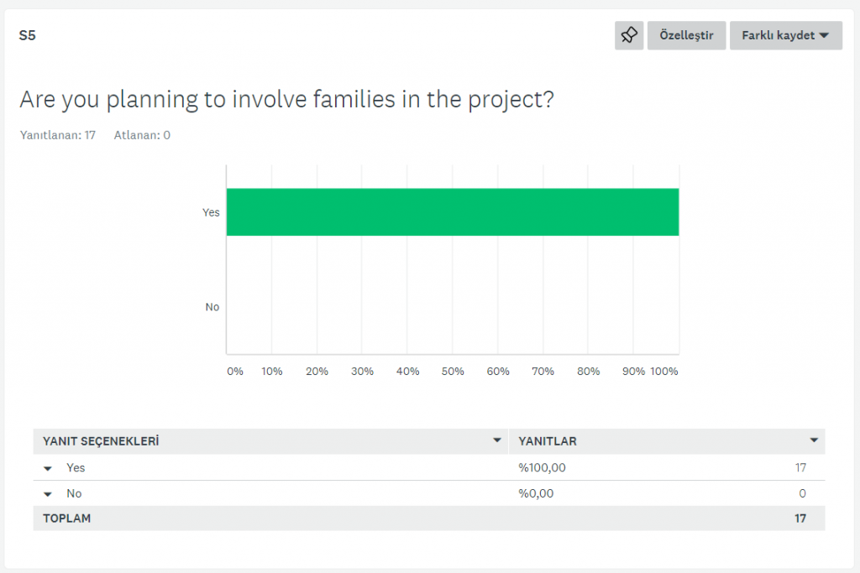Open the YANITLAR column sort arrow

tap(813, 440)
